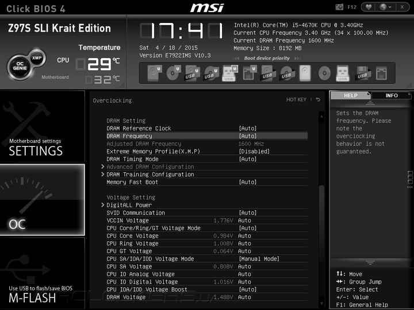414x310 pixels.
Task: Select the UEFI network boot device icon
Action: (250, 73)
